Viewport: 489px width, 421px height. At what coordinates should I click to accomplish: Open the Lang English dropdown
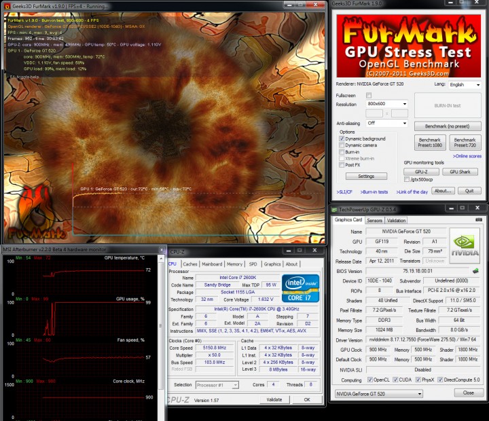465,84
